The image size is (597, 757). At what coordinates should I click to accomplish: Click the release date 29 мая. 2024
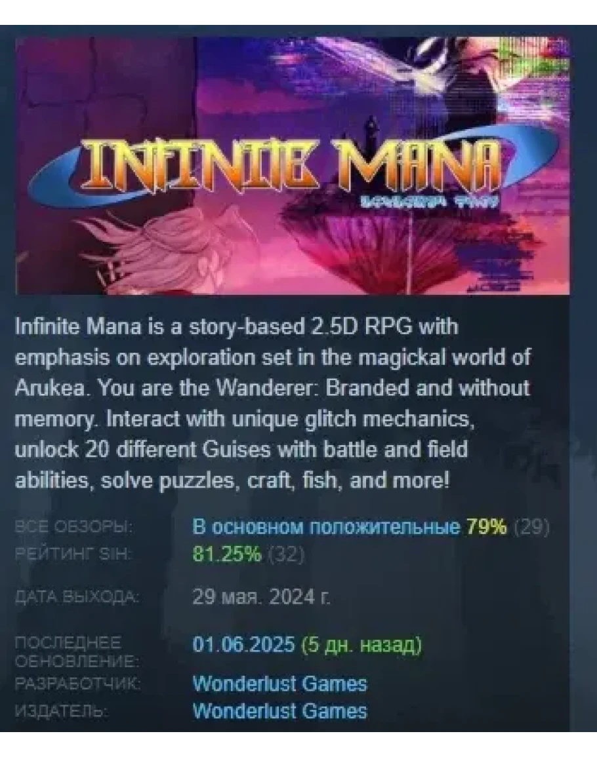(x=262, y=598)
